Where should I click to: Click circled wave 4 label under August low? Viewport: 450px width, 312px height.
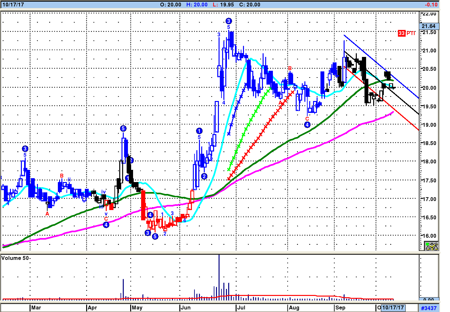click(x=307, y=125)
